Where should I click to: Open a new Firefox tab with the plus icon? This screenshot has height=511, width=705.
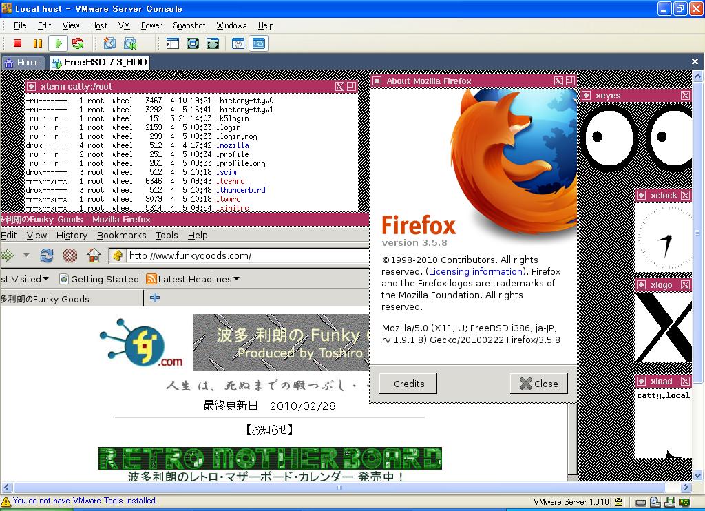(155, 298)
